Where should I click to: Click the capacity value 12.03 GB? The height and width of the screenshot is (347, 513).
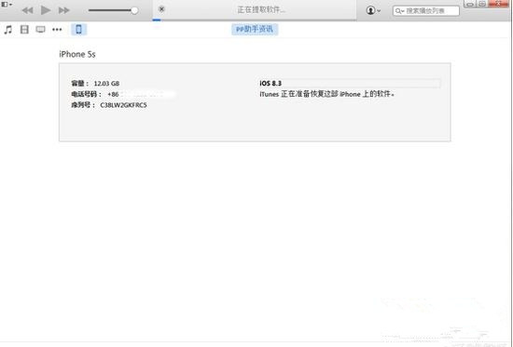(x=106, y=84)
